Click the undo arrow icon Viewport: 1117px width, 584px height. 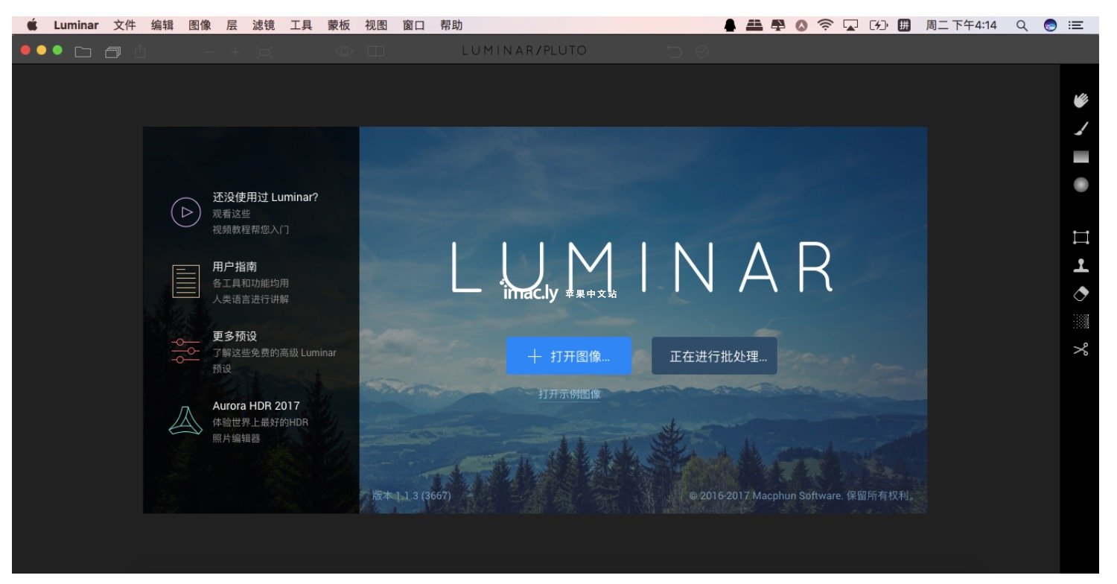click(674, 51)
